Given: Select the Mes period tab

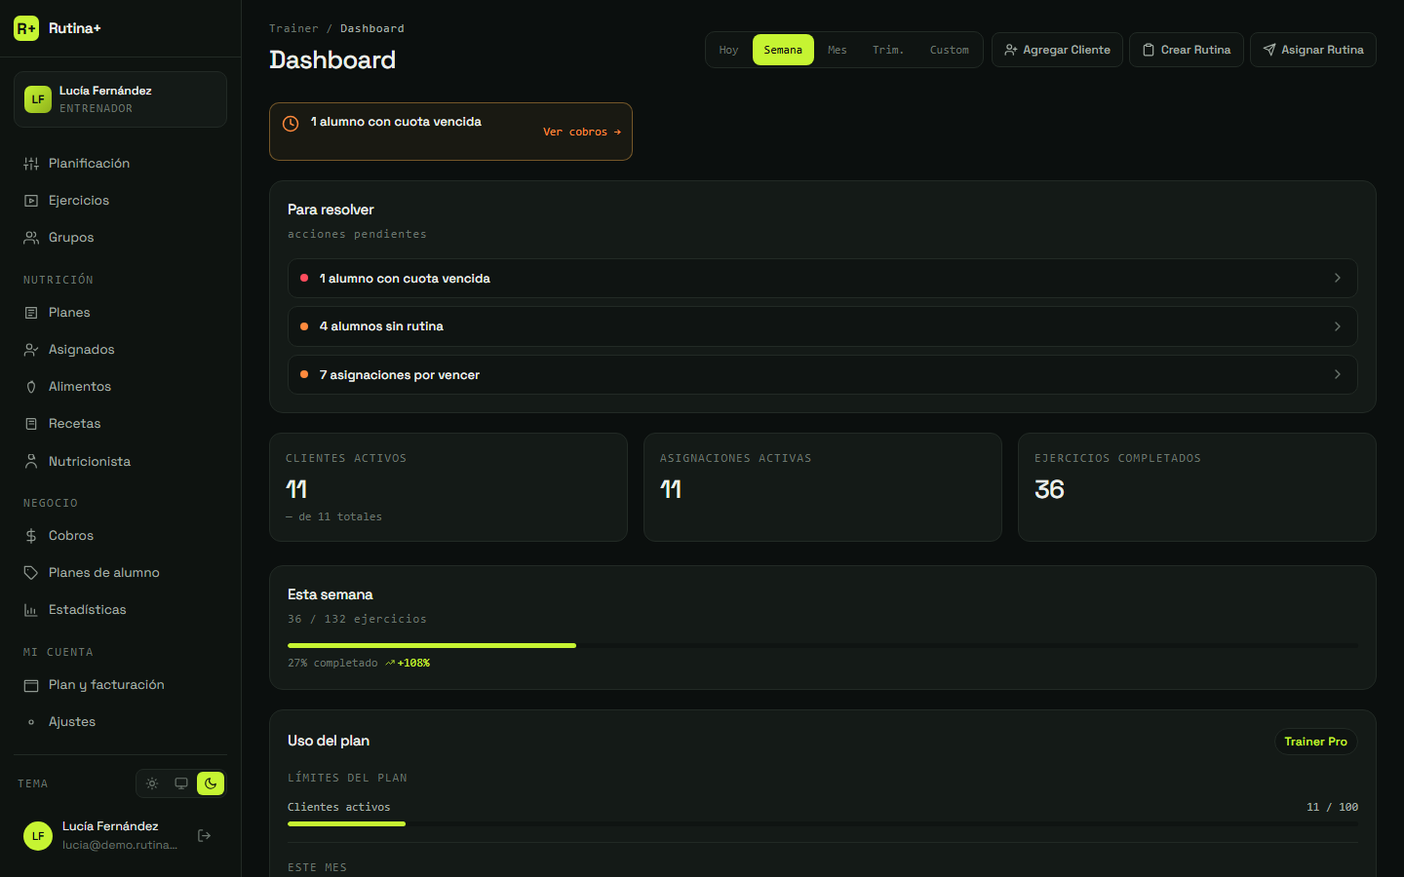Looking at the screenshot, I should click(838, 50).
